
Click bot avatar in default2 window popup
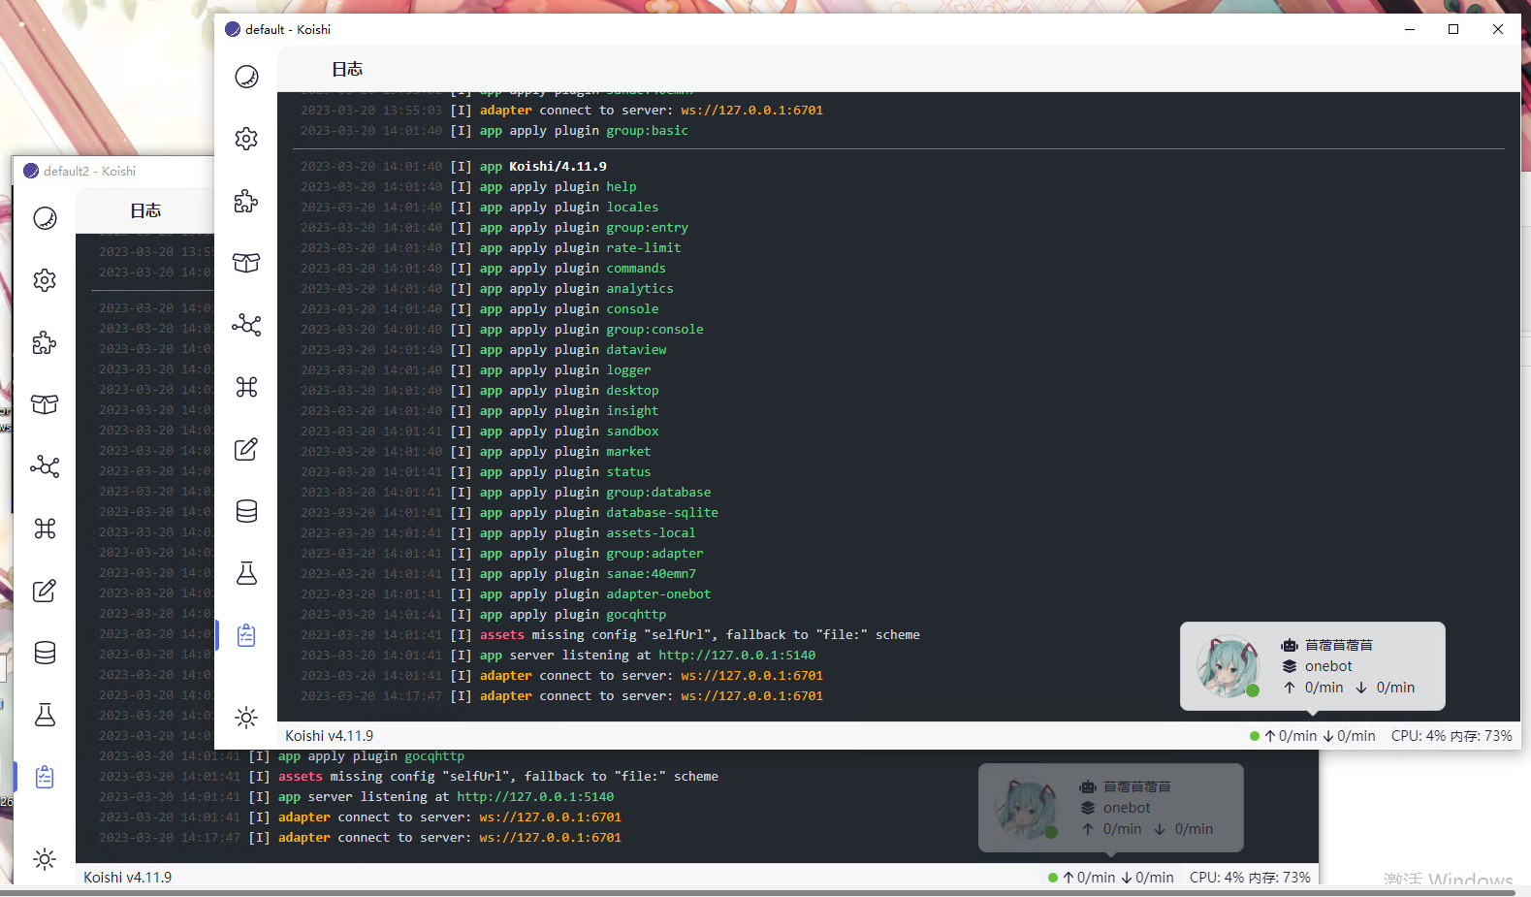coord(1026,808)
